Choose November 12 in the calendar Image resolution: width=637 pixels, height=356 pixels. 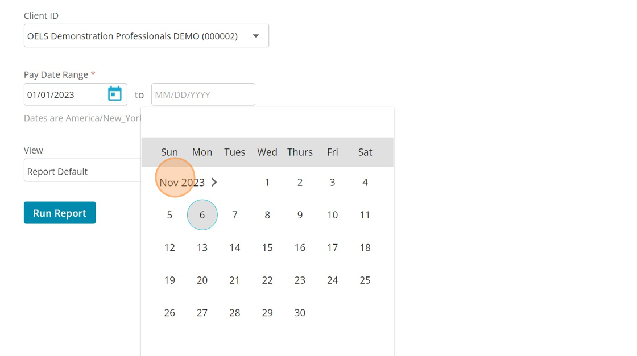point(169,247)
